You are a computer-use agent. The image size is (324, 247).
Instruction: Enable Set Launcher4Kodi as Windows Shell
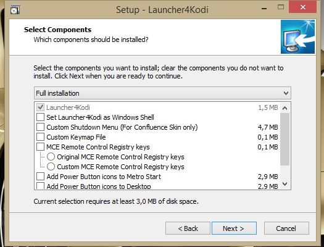(x=40, y=117)
